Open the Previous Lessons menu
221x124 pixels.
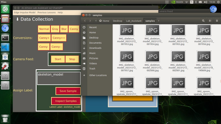click(x=46, y=13)
